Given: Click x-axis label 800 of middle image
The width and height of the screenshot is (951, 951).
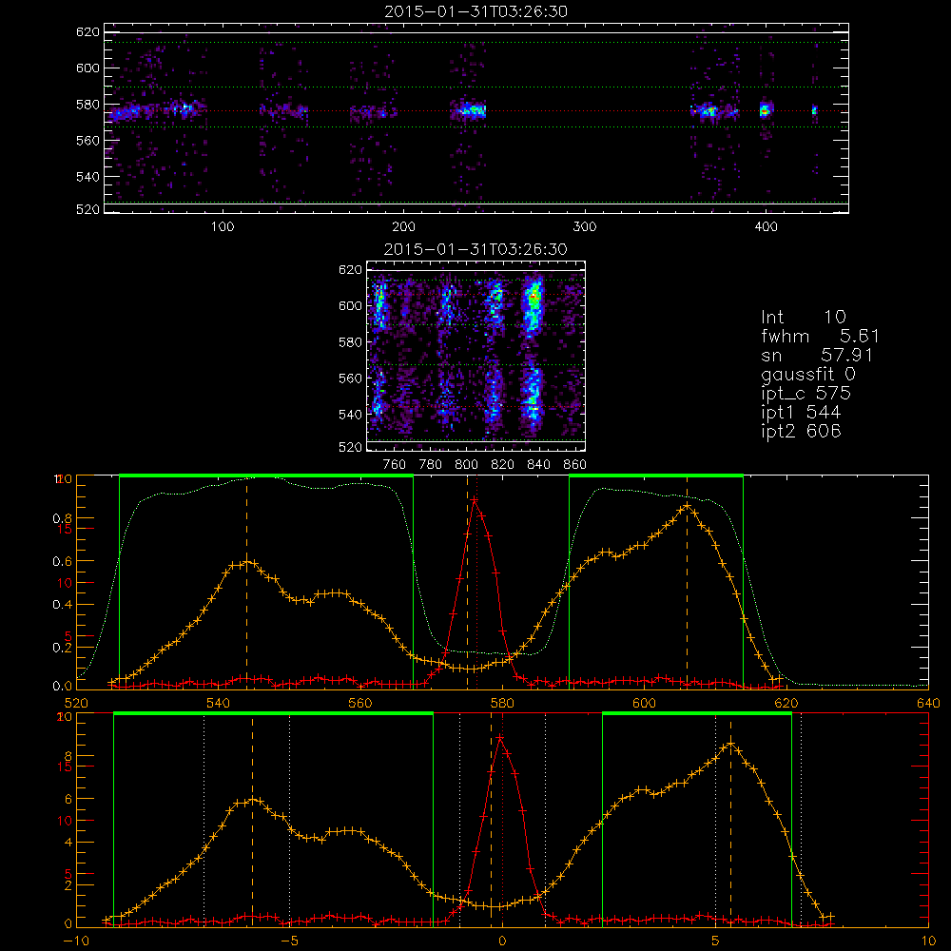Looking at the screenshot, I should (466, 465).
